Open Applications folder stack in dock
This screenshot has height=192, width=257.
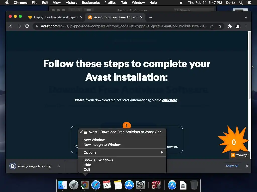click(x=172, y=185)
